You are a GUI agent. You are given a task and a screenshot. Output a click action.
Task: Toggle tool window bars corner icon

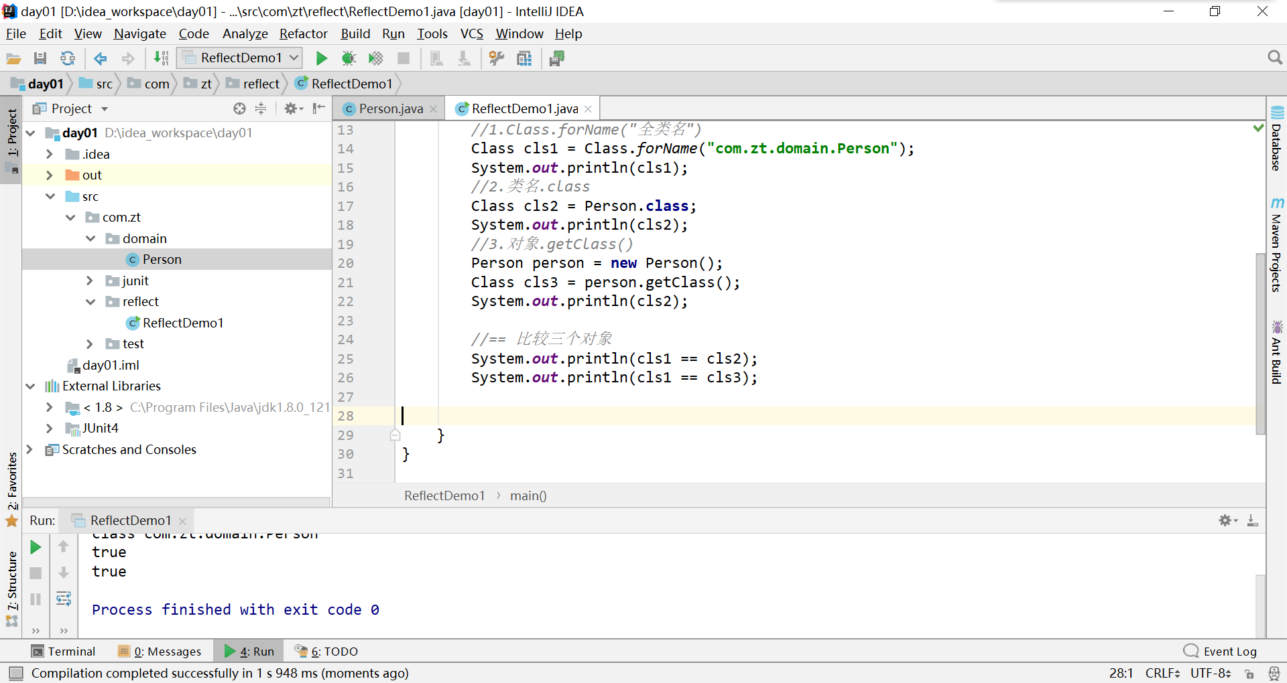(x=16, y=673)
